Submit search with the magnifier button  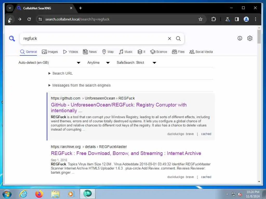178,39
